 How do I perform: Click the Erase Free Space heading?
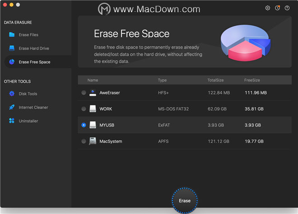[131, 33]
